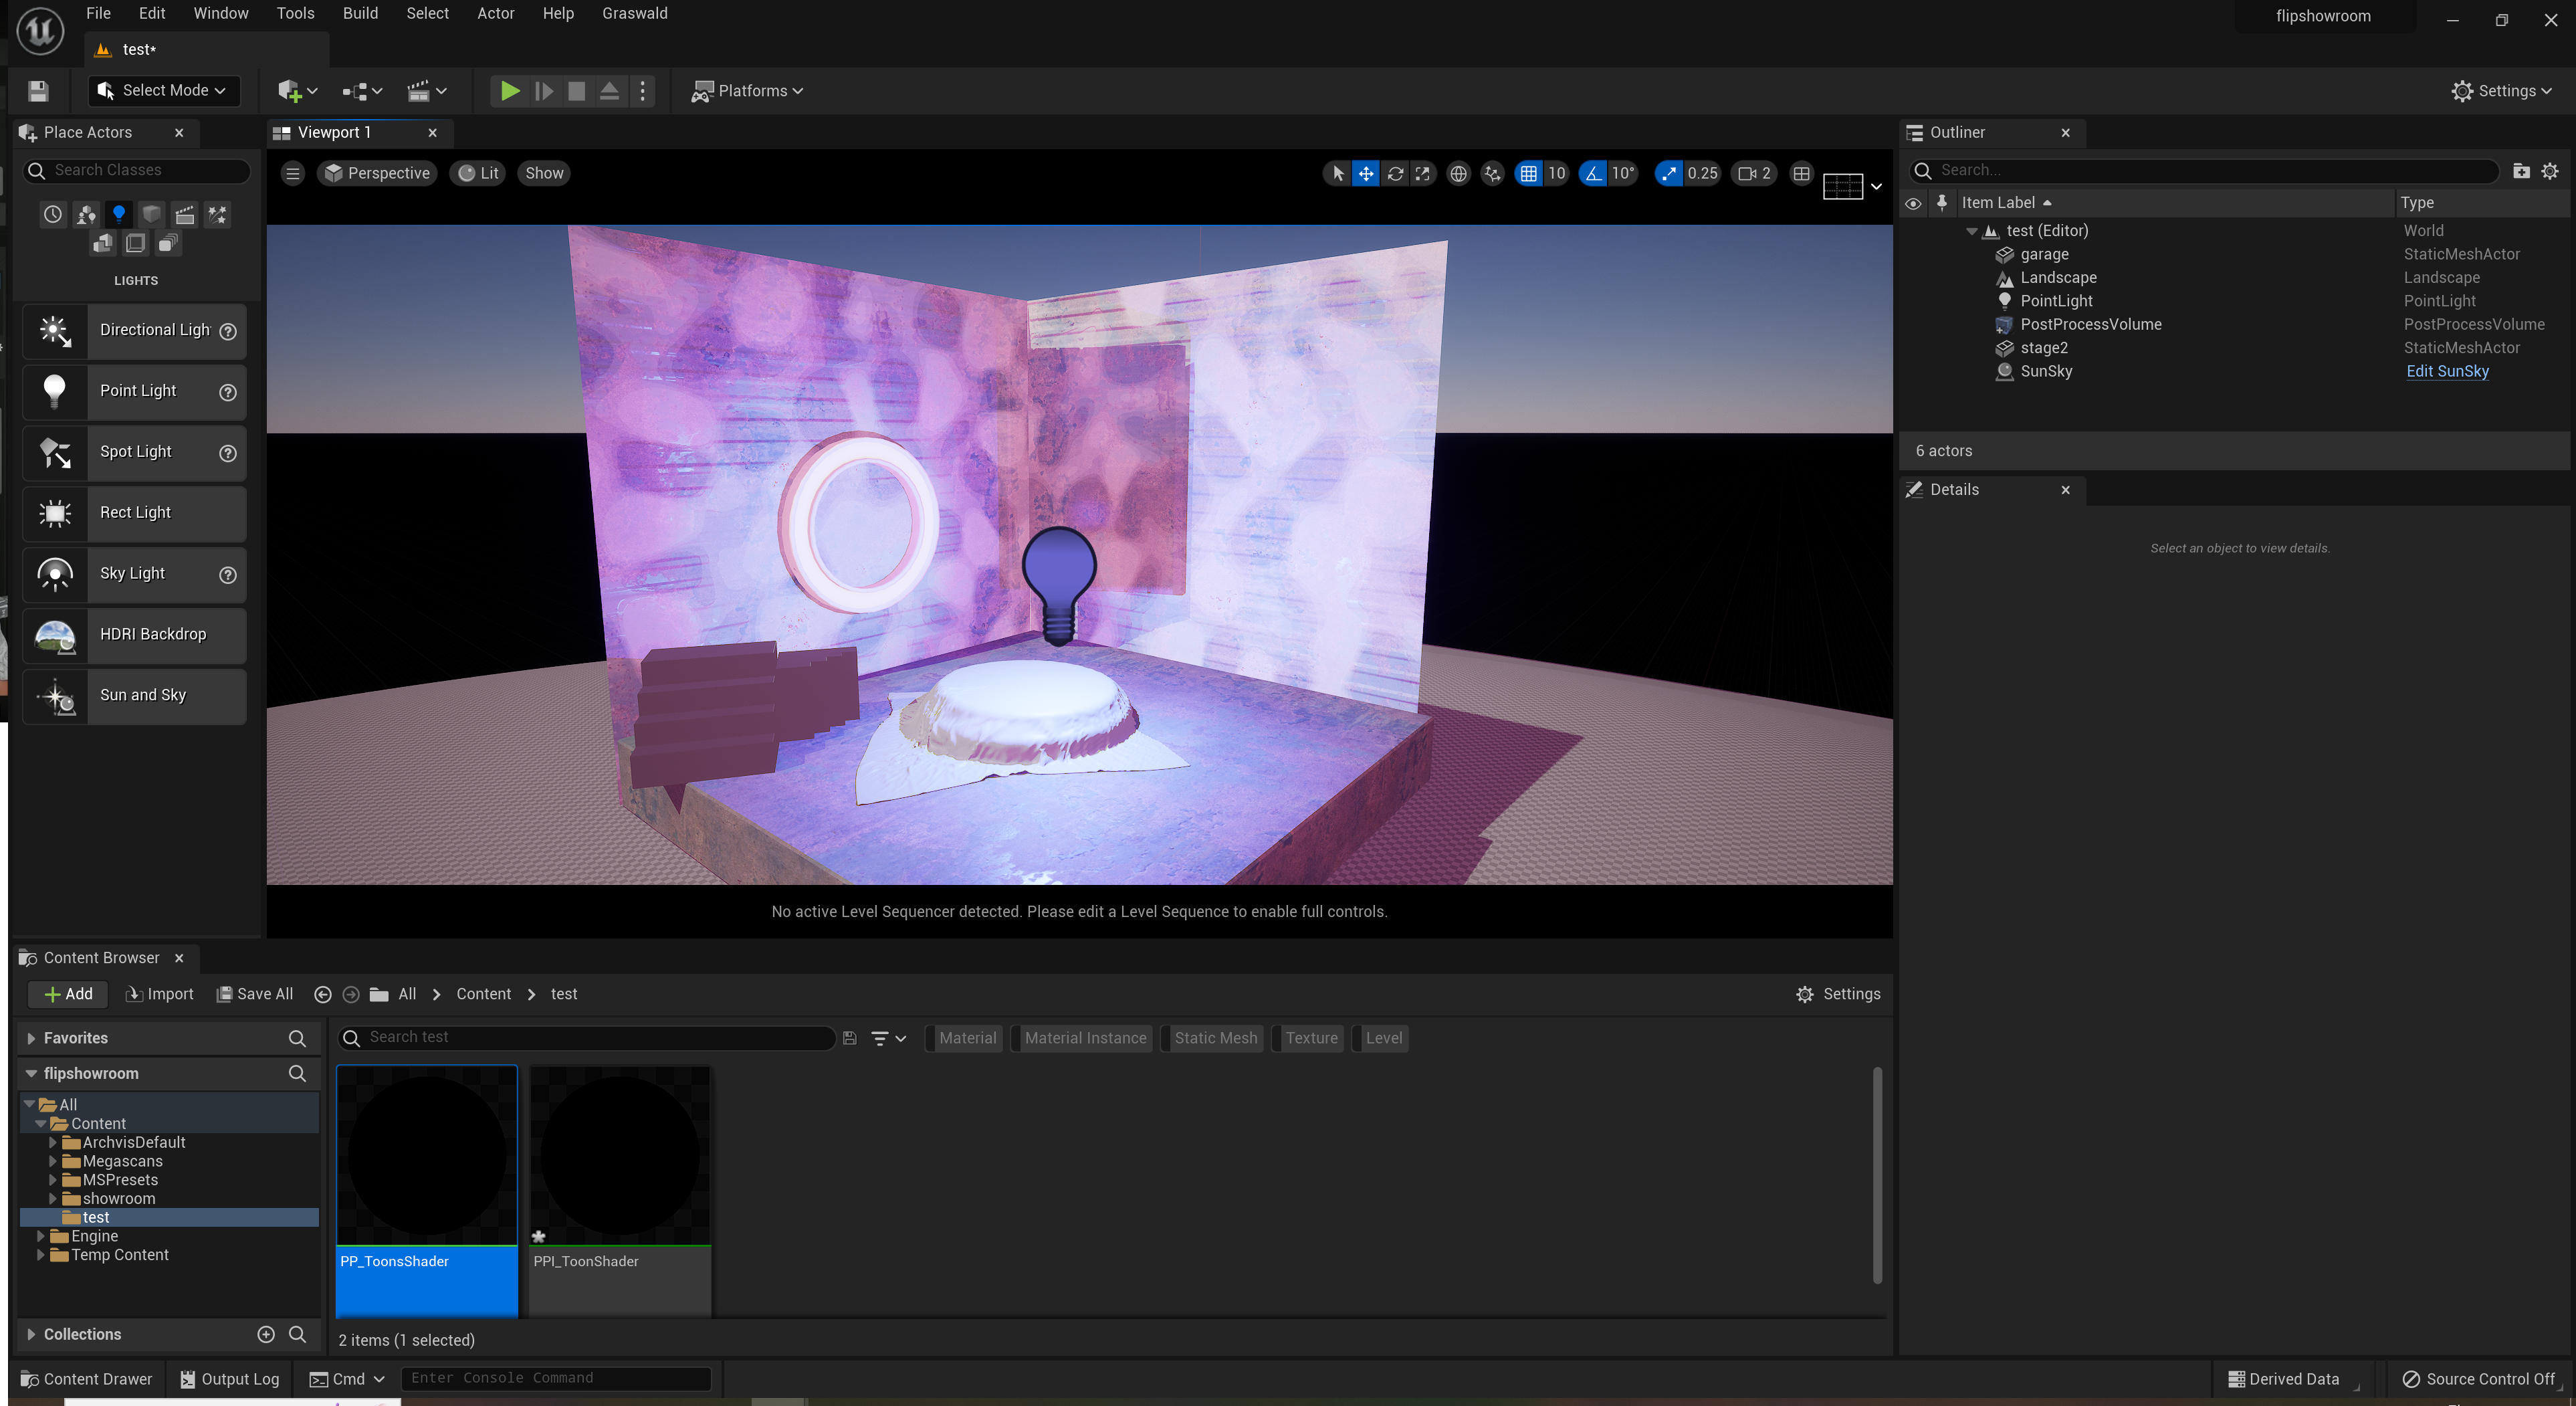Screen dimensions: 2576x1406
Task: Toggle rotation snap angle button
Action: pyautogui.click(x=1593, y=173)
